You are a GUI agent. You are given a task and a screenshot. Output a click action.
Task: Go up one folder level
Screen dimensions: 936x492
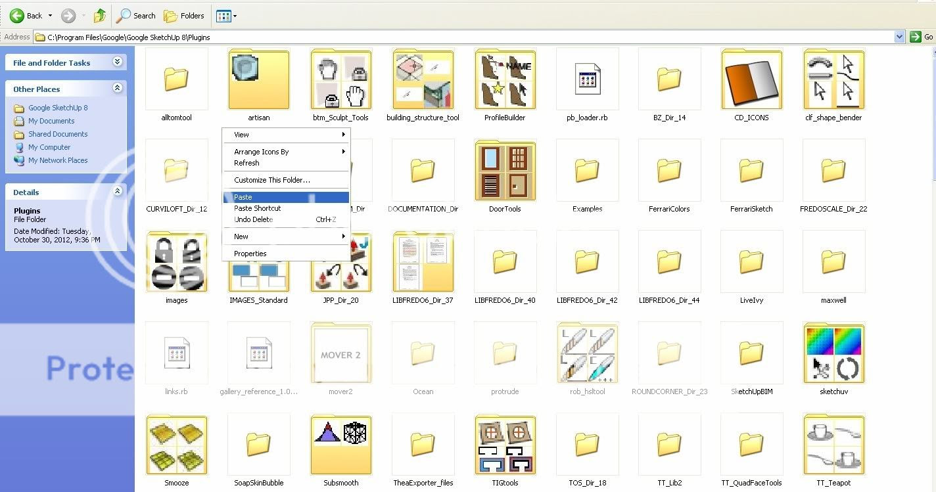tap(100, 15)
